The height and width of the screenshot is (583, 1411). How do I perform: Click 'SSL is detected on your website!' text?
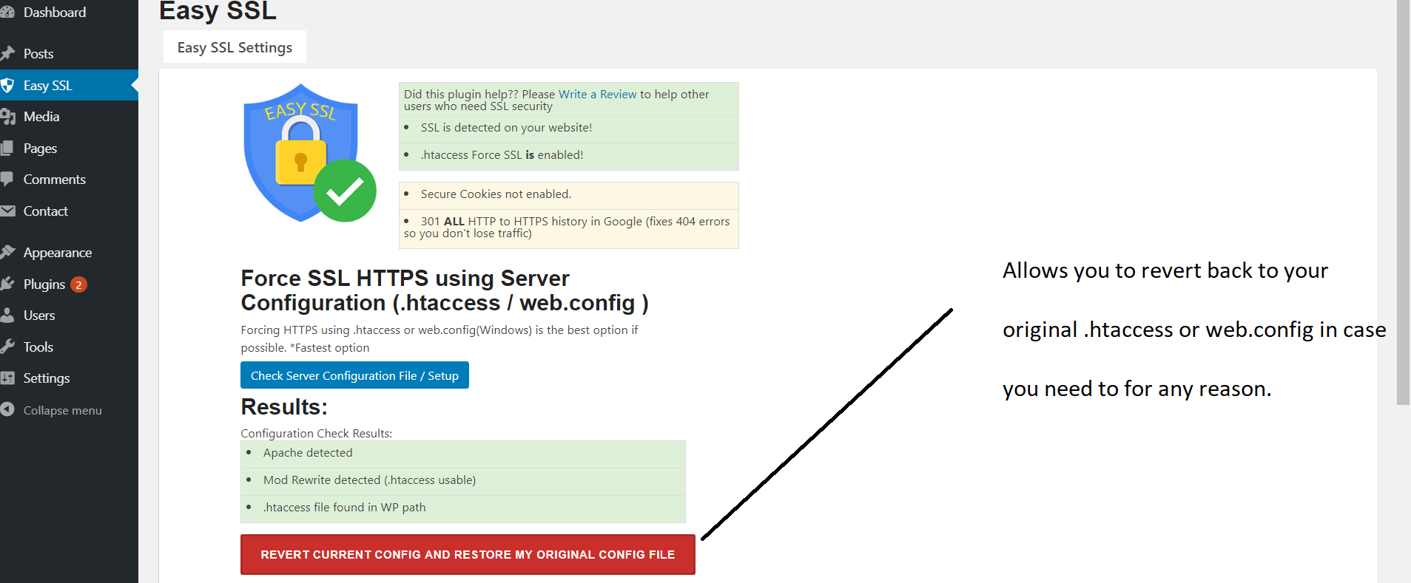click(x=506, y=128)
